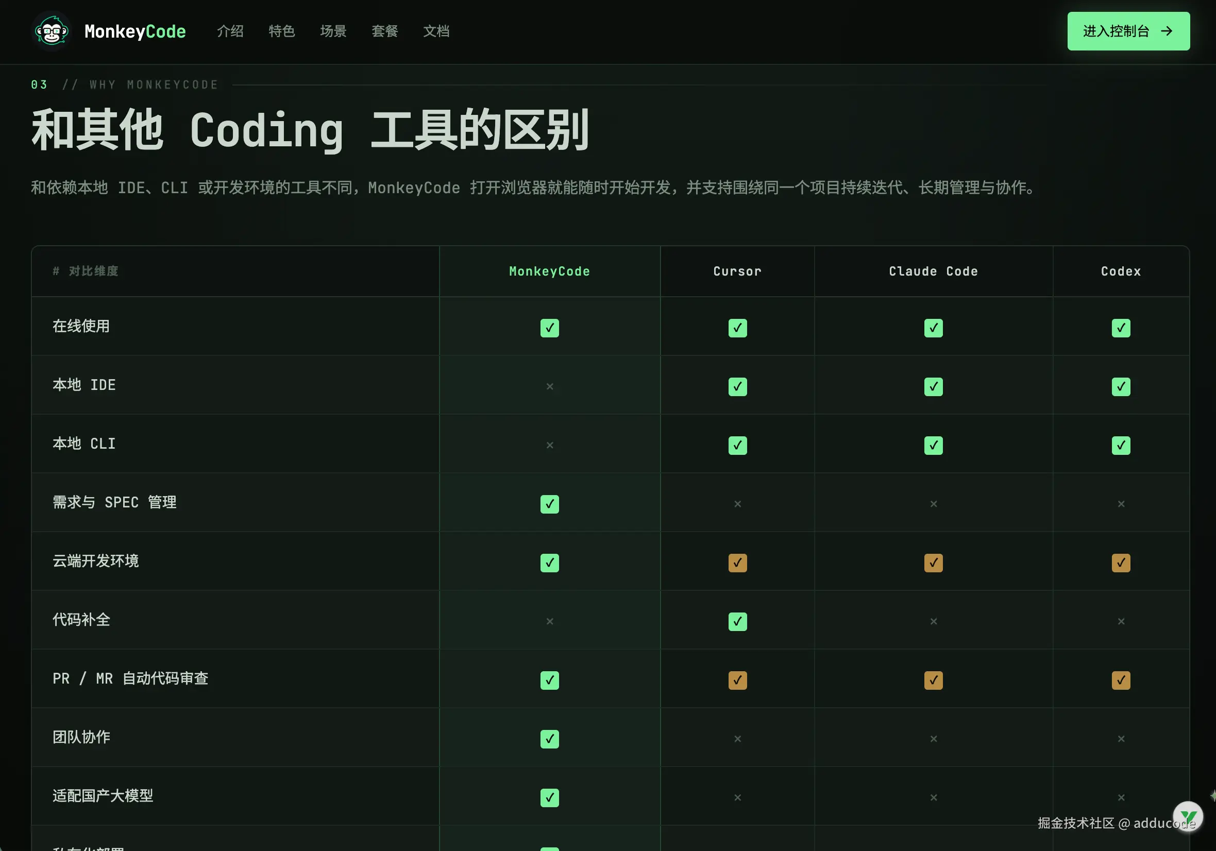The height and width of the screenshot is (851, 1216).
Task: Click the MonkeyCode checkmark for 需求与 SPEC 管理
Action: coord(549,504)
